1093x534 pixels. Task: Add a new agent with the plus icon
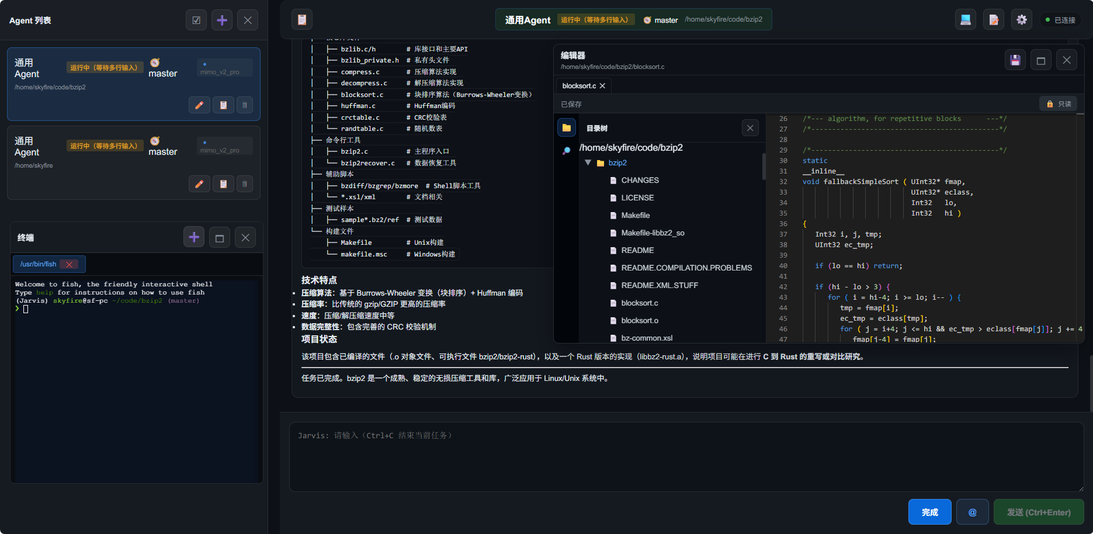pyautogui.click(x=222, y=20)
